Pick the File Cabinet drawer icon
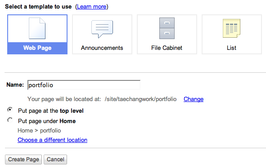Viewport: 266px width, 168px height. (x=167, y=28)
